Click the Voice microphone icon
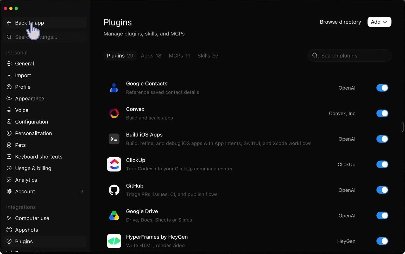 9,110
